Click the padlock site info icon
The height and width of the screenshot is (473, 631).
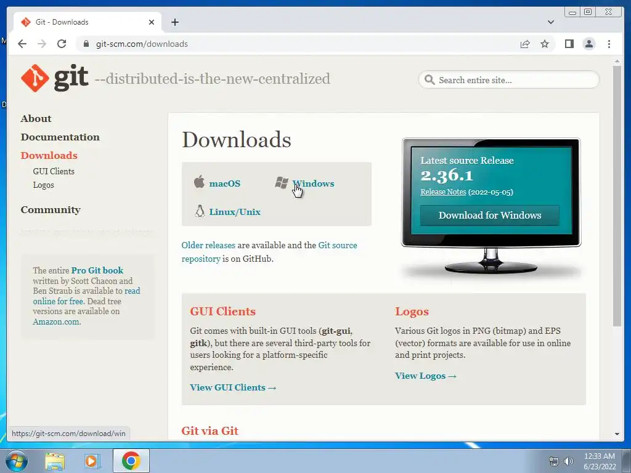coord(86,44)
